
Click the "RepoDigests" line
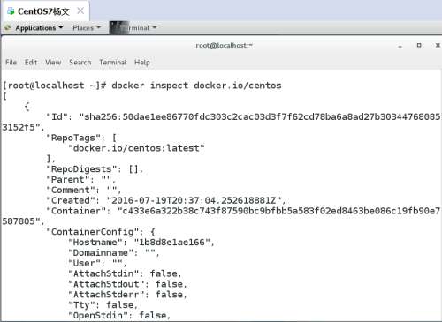95,169
